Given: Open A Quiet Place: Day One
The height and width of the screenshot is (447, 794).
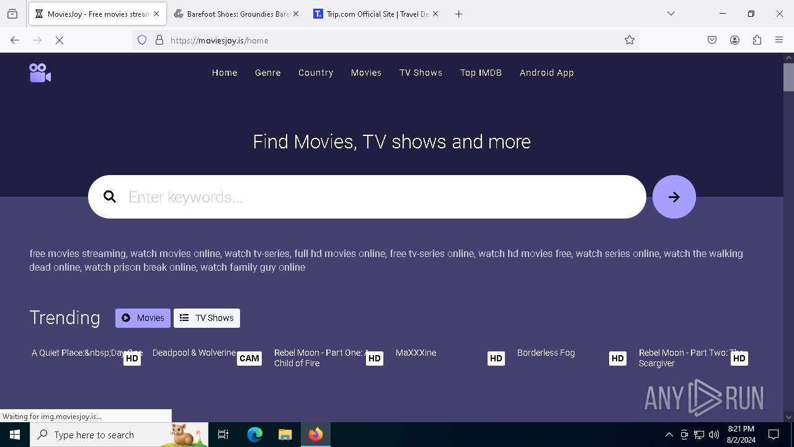Looking at the screenshot, I should click(x=87, y=353).
